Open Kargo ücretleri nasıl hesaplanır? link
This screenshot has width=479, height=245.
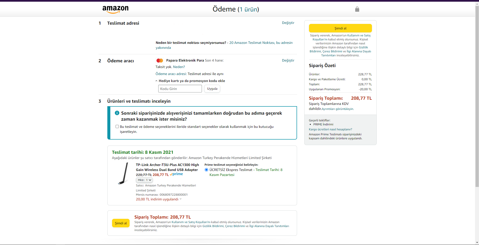[x=330, y=129]
